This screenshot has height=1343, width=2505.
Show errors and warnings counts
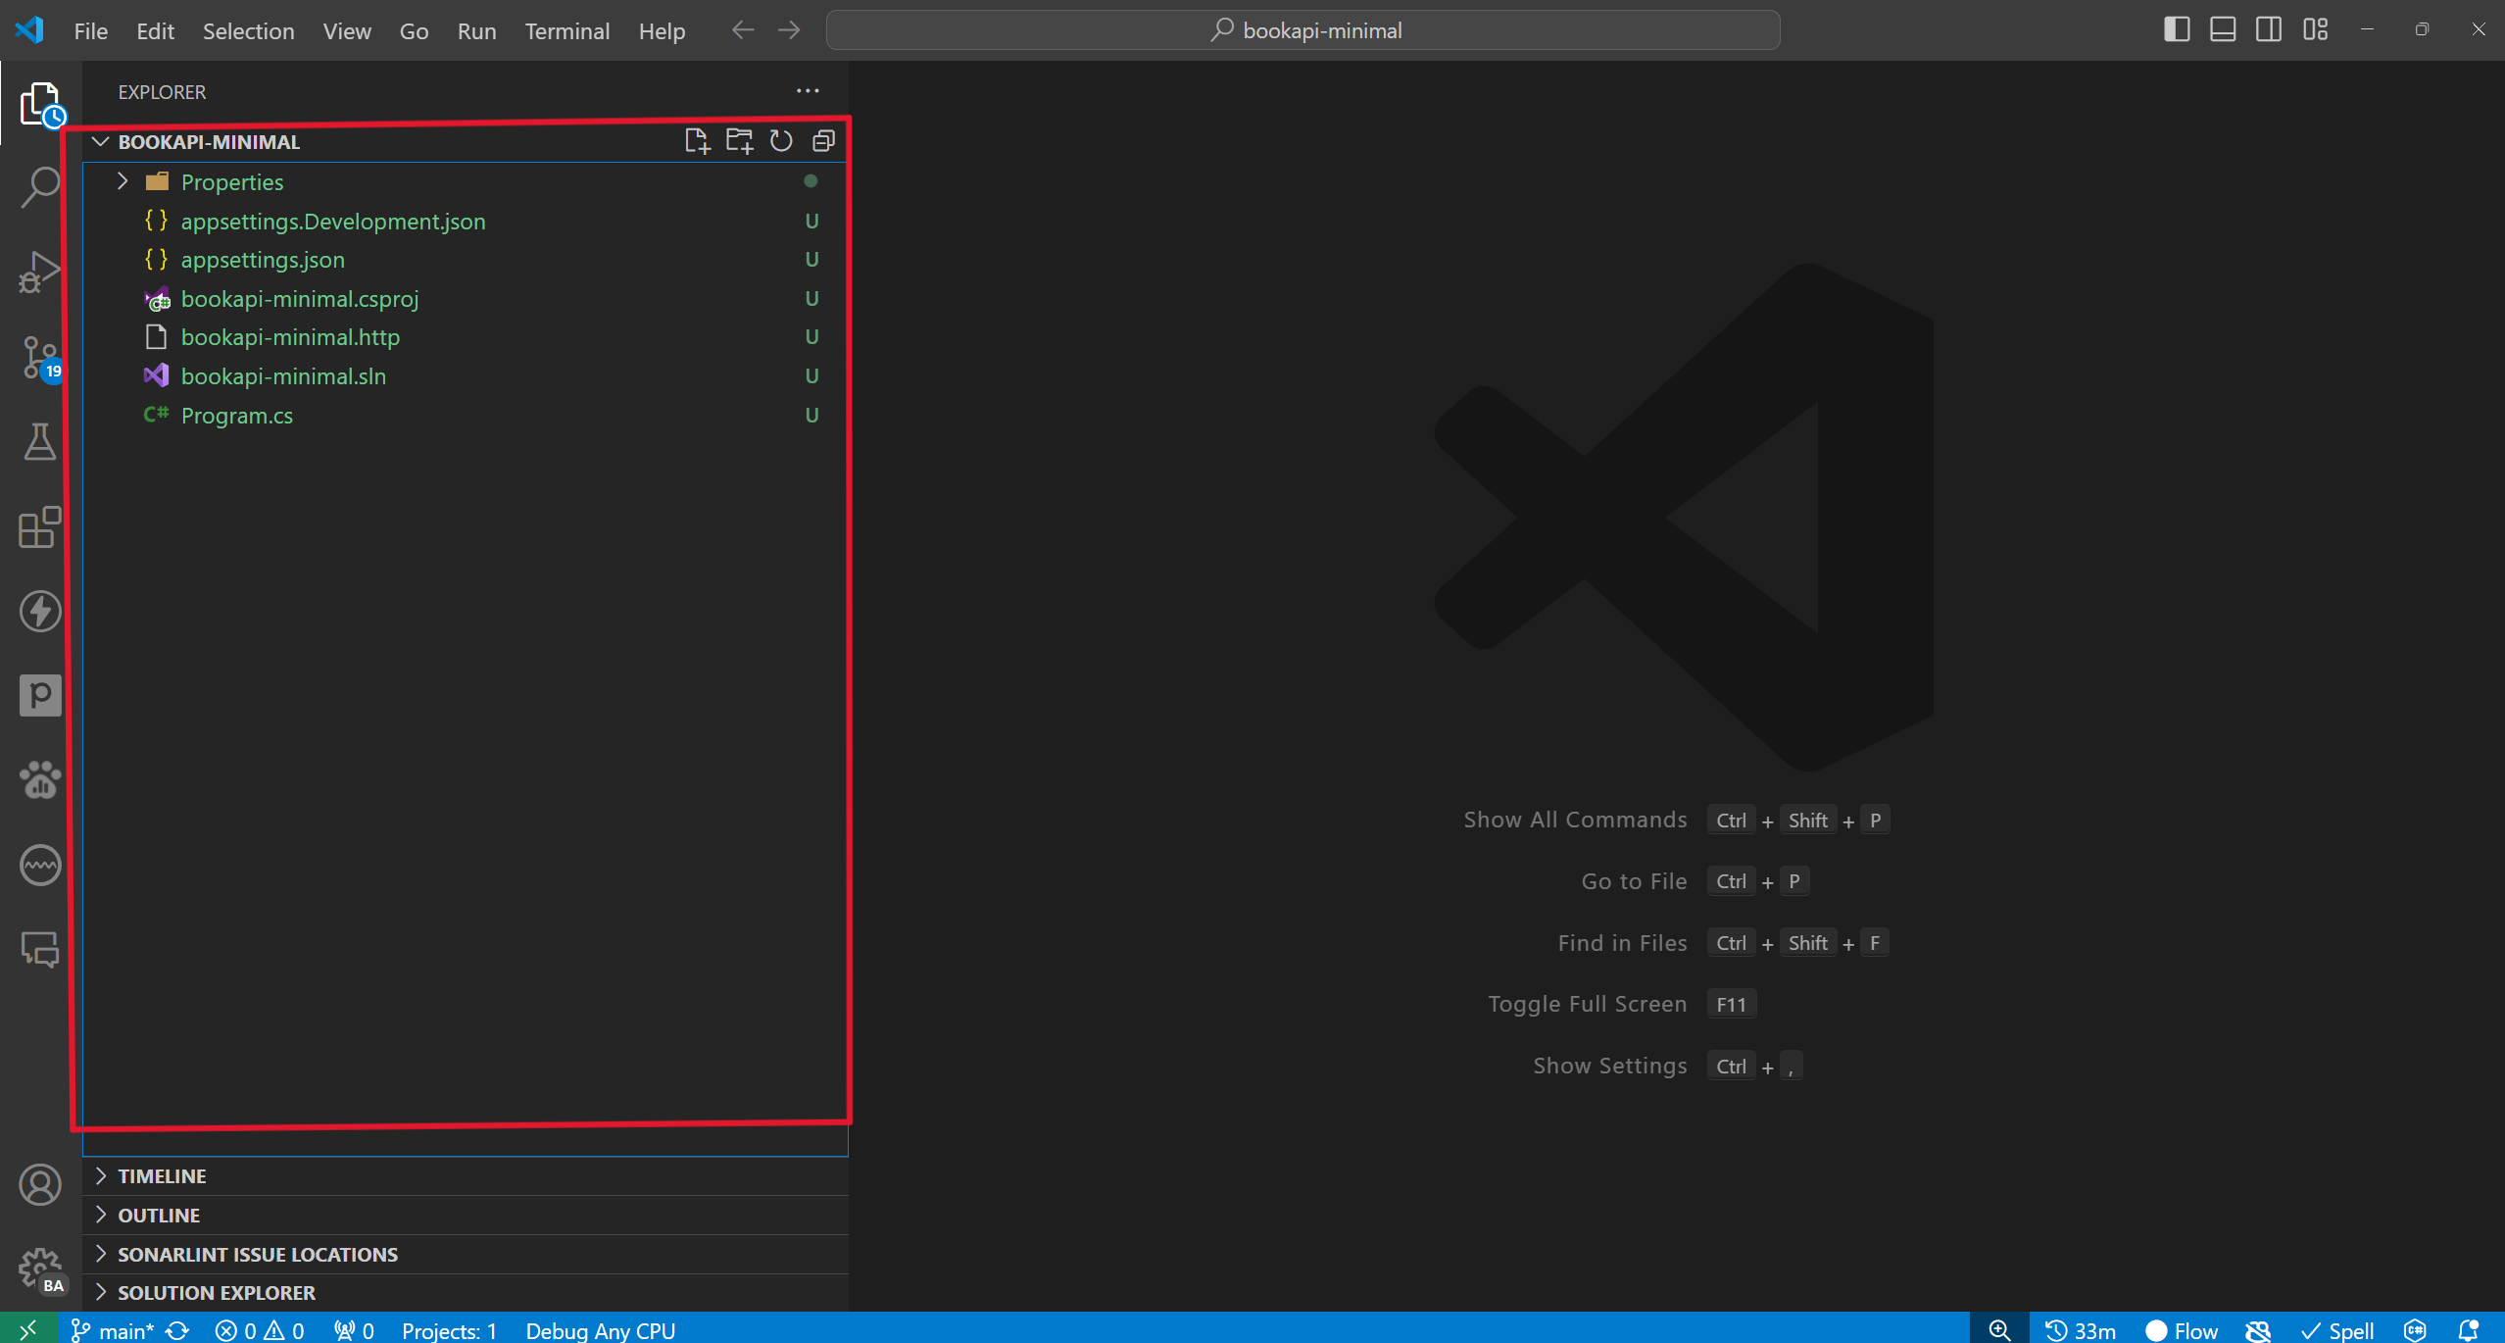pyautogui.click(x=260, y=1330)
